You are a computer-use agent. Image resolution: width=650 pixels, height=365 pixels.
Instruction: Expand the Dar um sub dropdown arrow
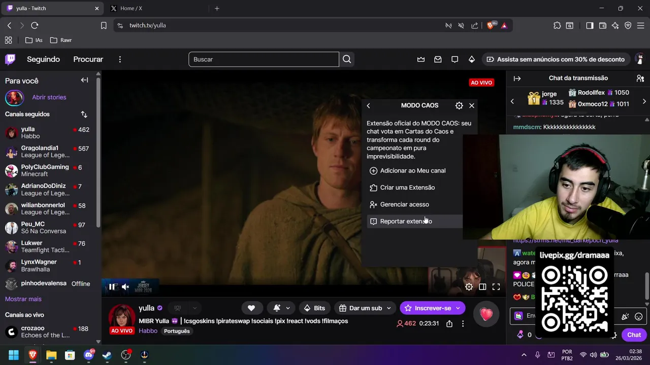389,308
